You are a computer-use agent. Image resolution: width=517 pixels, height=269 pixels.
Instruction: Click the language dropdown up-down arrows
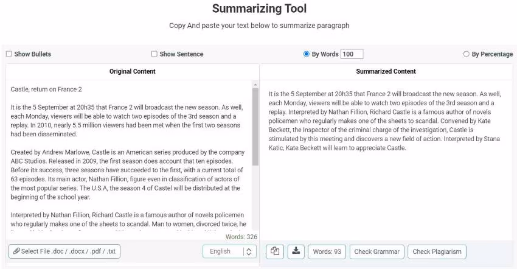click(x=248, y=251)
